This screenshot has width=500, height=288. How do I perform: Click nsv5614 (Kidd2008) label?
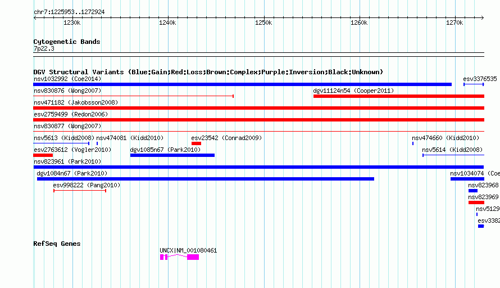(452, 150)
